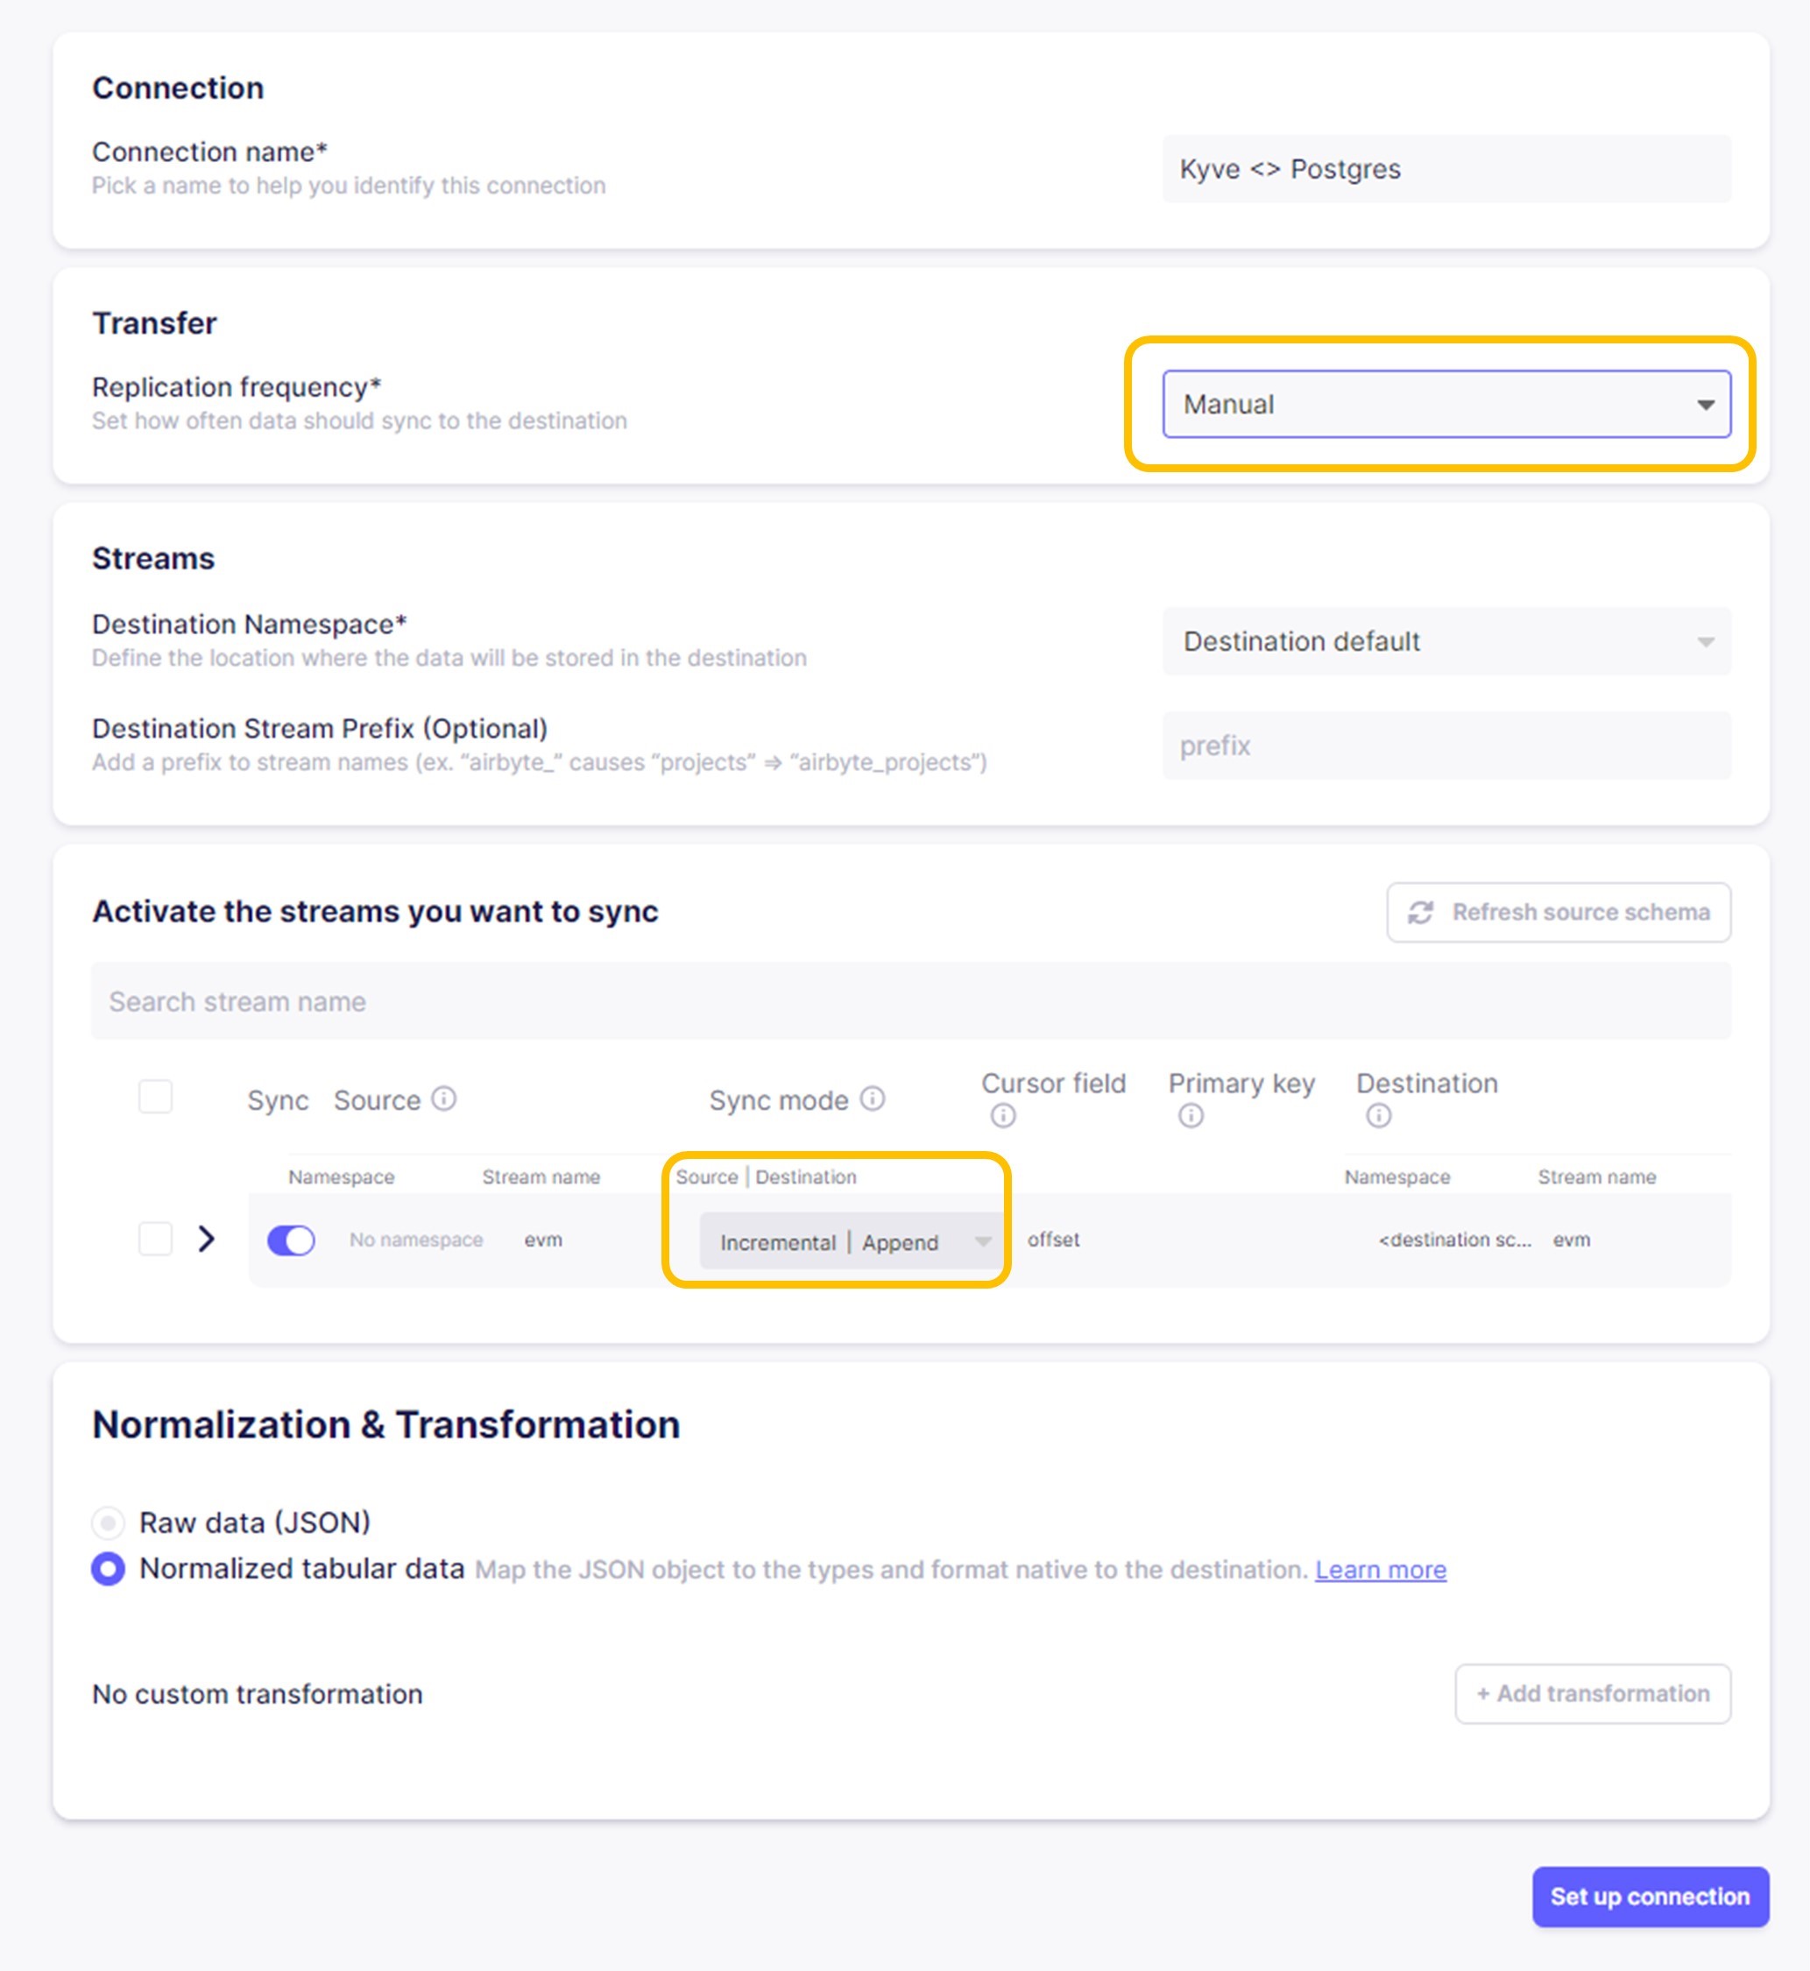
Task: Click the refresh arrows icon
Action: (x=1420, y=913)
